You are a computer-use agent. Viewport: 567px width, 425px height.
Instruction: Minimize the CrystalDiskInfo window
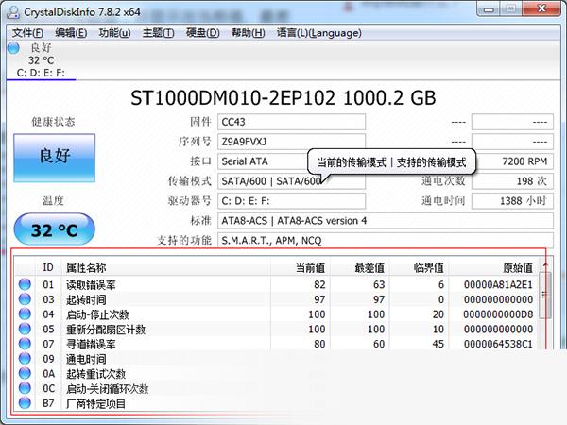[489, 9]
